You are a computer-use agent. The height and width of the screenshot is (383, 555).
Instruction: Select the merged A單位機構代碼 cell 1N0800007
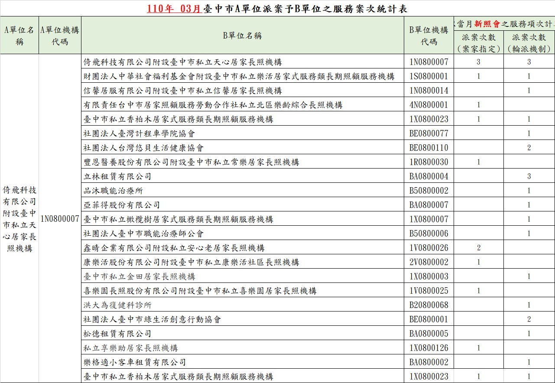coord(60,219)
